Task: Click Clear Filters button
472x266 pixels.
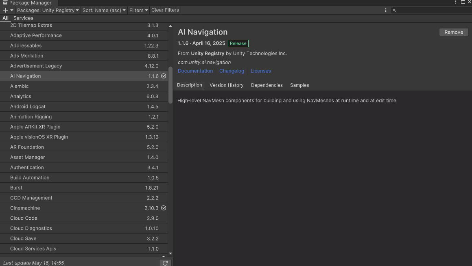Action: 165,10
